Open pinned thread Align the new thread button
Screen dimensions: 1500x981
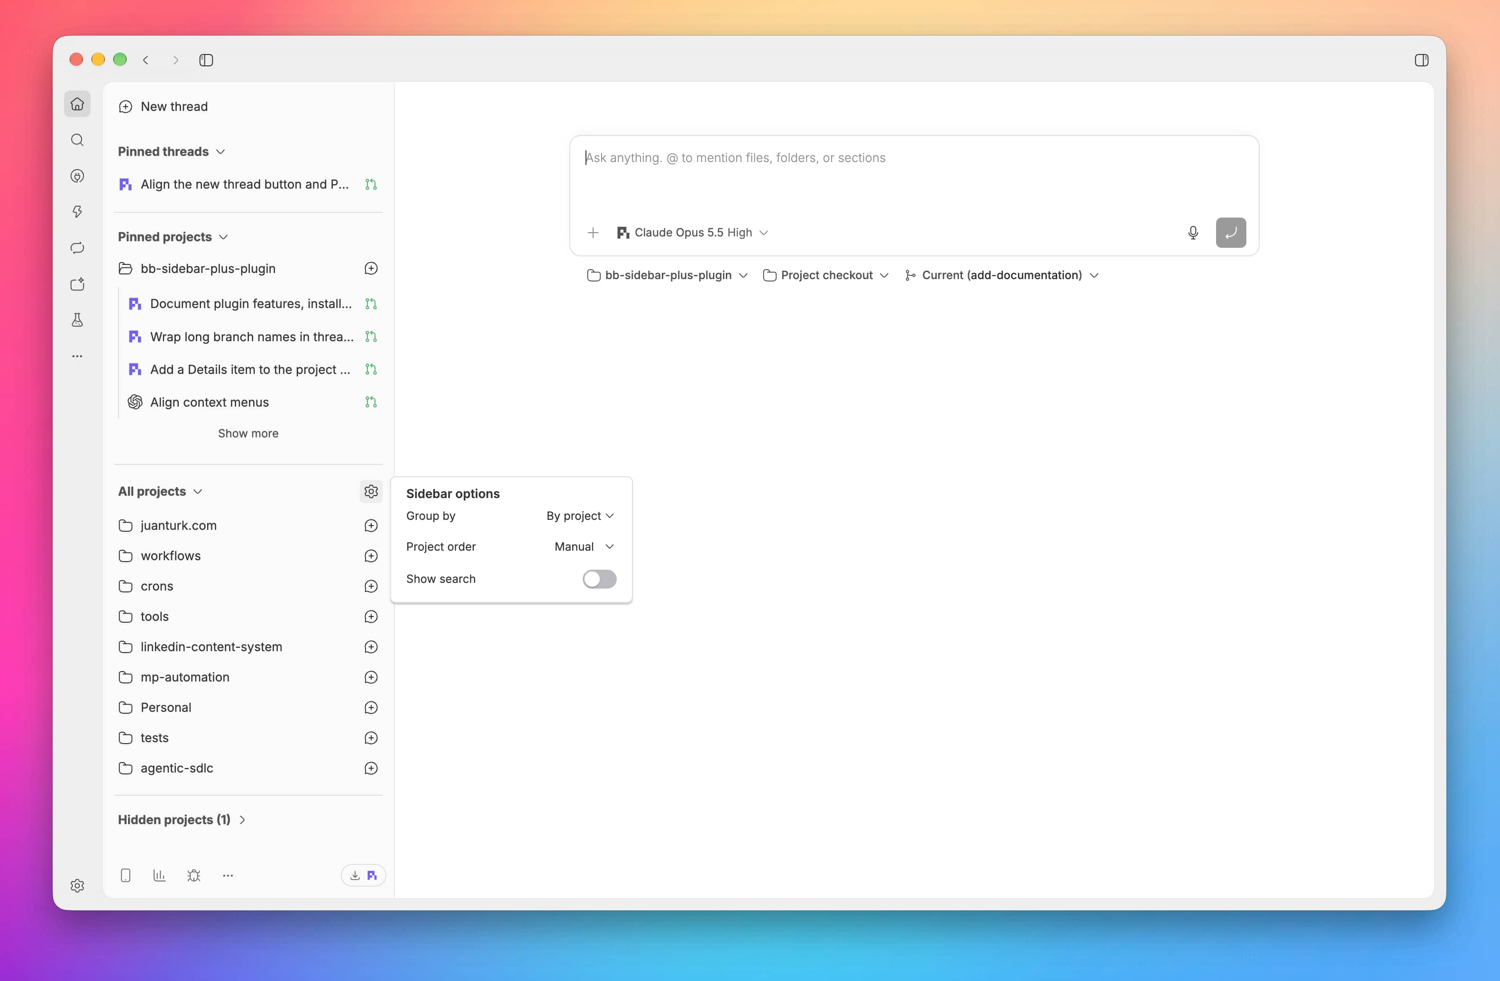click(247, 184)
